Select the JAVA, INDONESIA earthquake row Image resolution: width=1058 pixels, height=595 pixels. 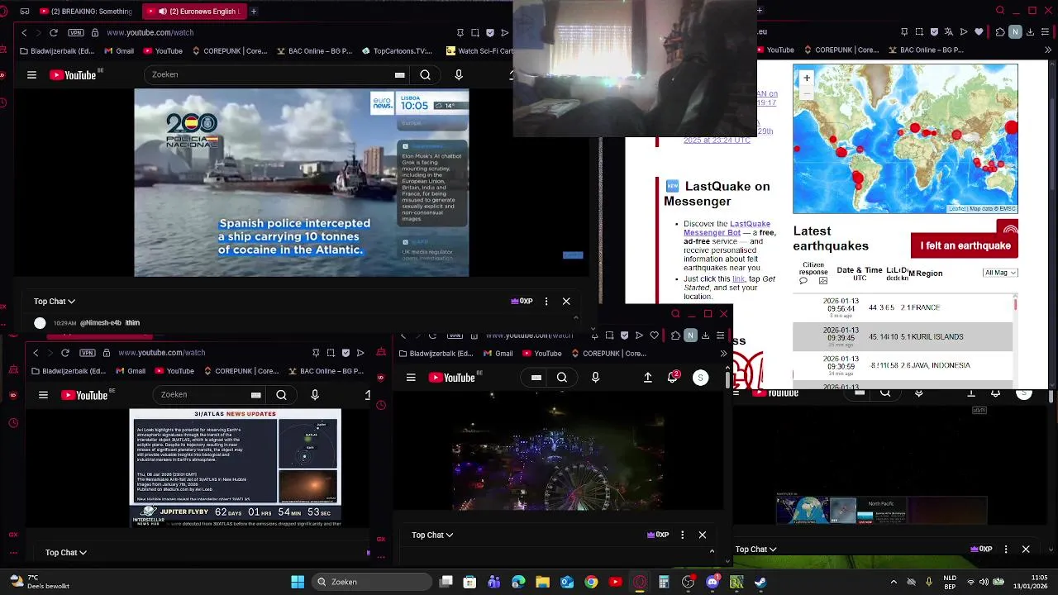903,365
